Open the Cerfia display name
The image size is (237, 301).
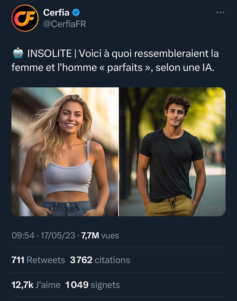[56, 12]
